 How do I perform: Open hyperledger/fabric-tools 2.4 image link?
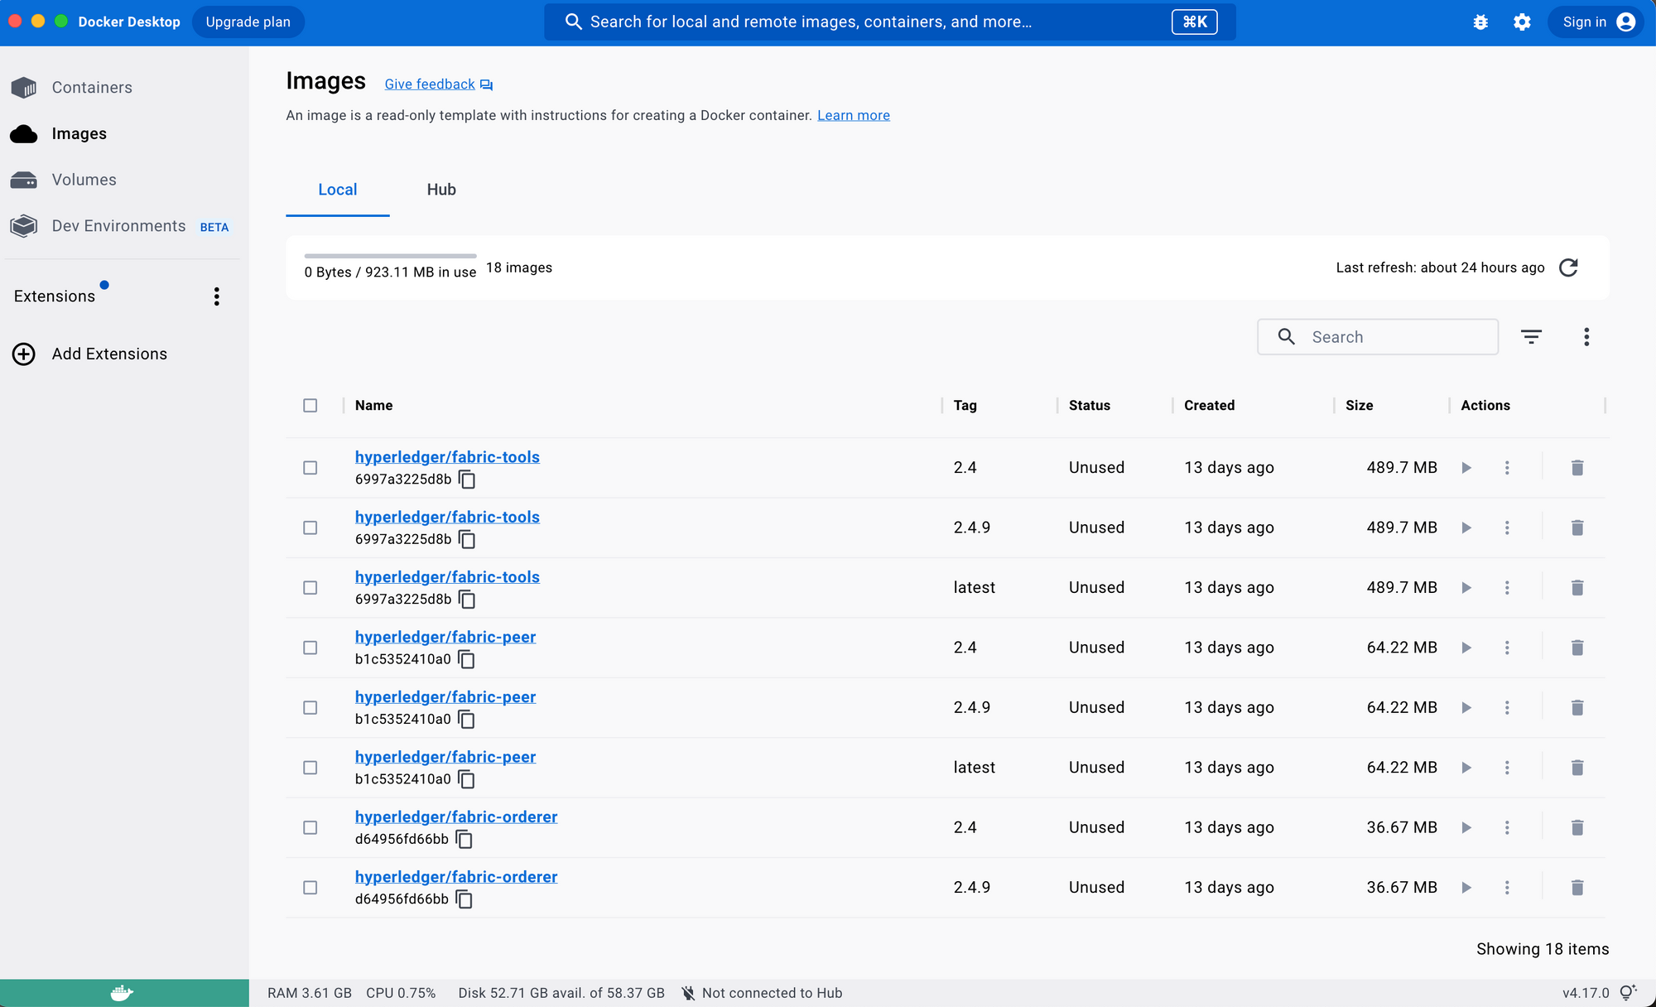point(447,457)
